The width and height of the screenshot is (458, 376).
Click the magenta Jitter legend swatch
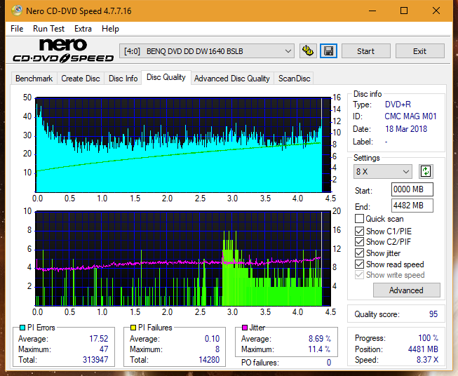(x=245, y=328)
